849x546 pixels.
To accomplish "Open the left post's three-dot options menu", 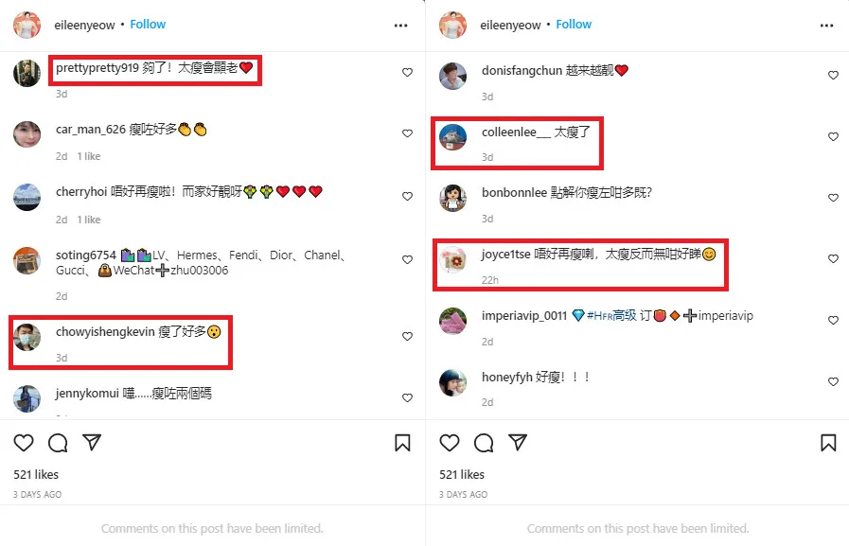I will coord(400,26).
